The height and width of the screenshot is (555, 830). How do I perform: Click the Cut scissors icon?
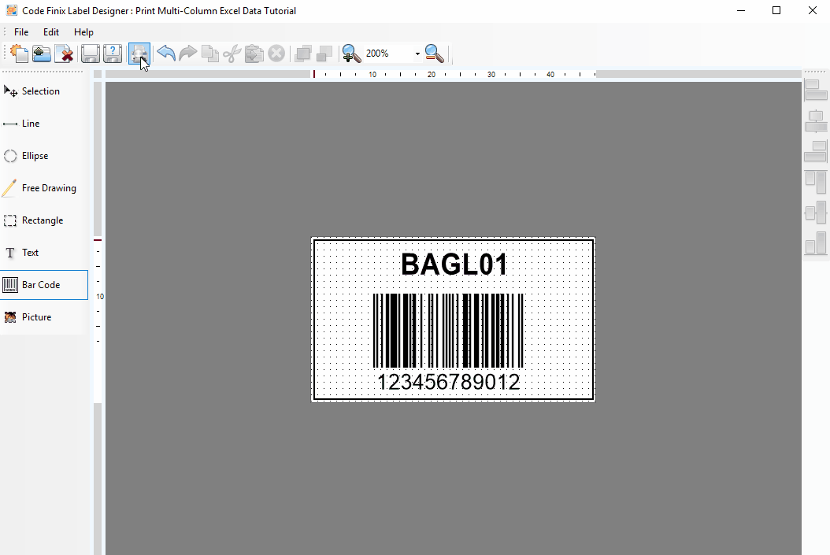(x=232, y=54)
